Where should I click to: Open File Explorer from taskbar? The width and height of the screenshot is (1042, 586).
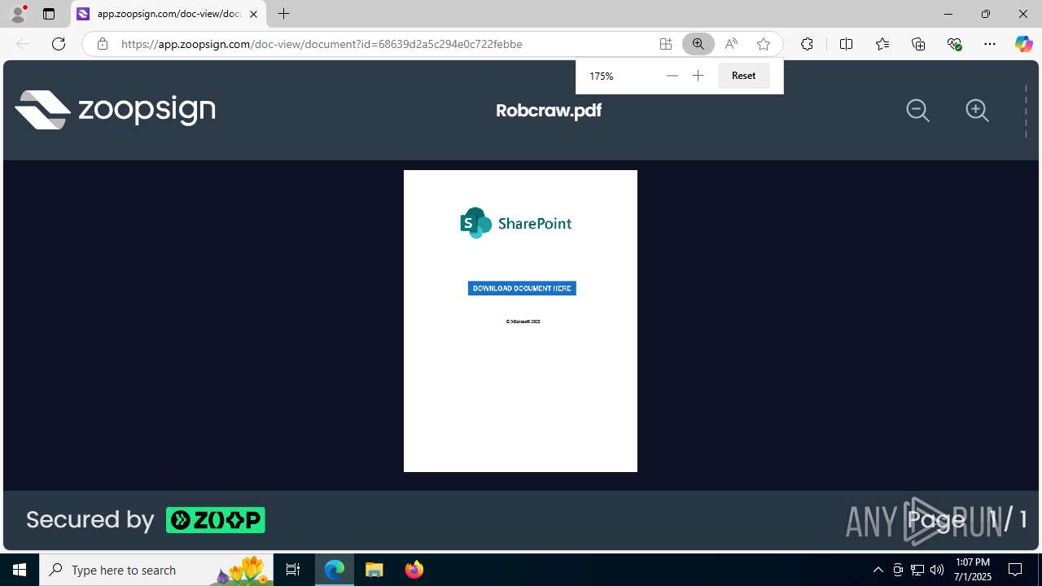[x=374, y=570]
